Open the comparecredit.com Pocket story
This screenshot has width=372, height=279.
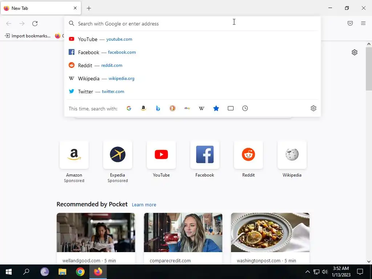coord(183,238)
